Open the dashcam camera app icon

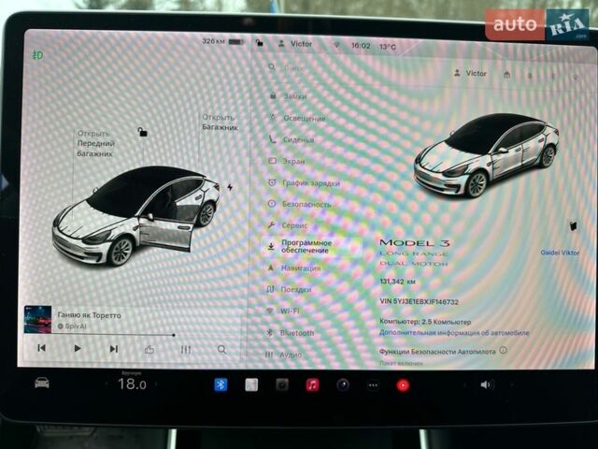point(282,384)
